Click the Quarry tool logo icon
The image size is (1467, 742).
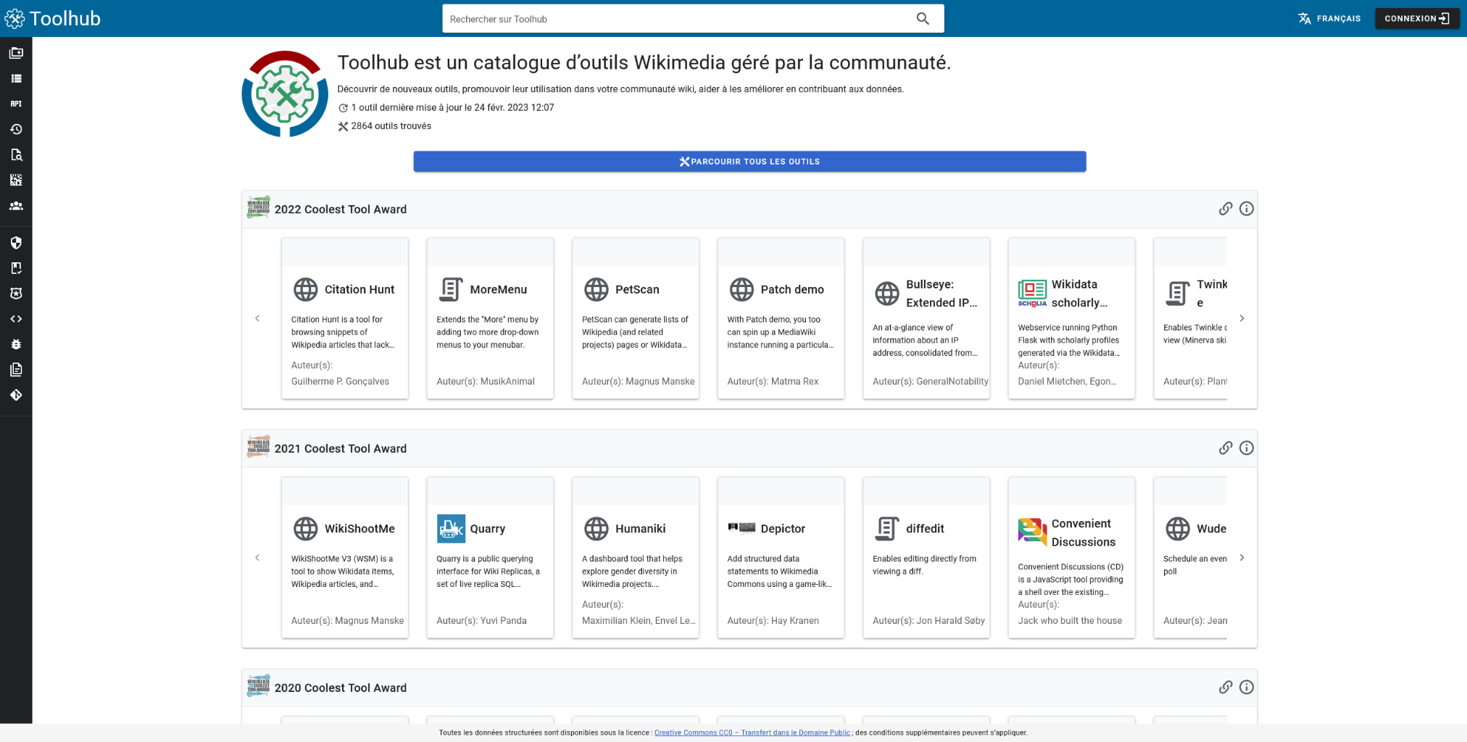click(451, 529)
